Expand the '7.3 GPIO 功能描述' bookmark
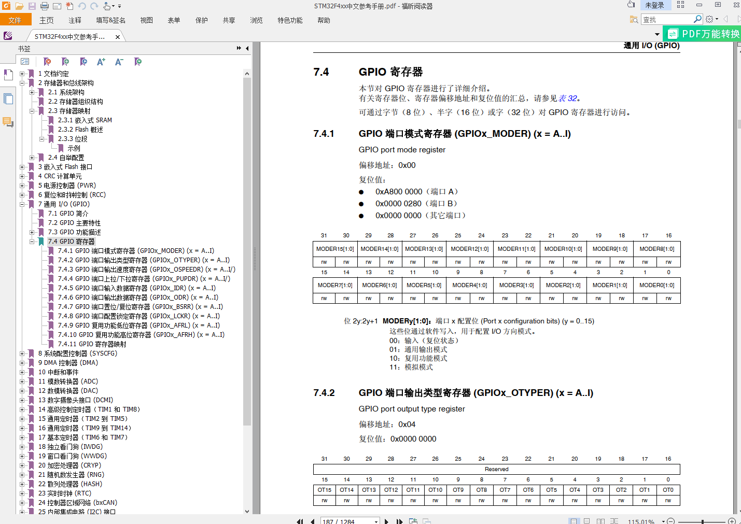Screen dimensions: 741x524 coord(32,232)
